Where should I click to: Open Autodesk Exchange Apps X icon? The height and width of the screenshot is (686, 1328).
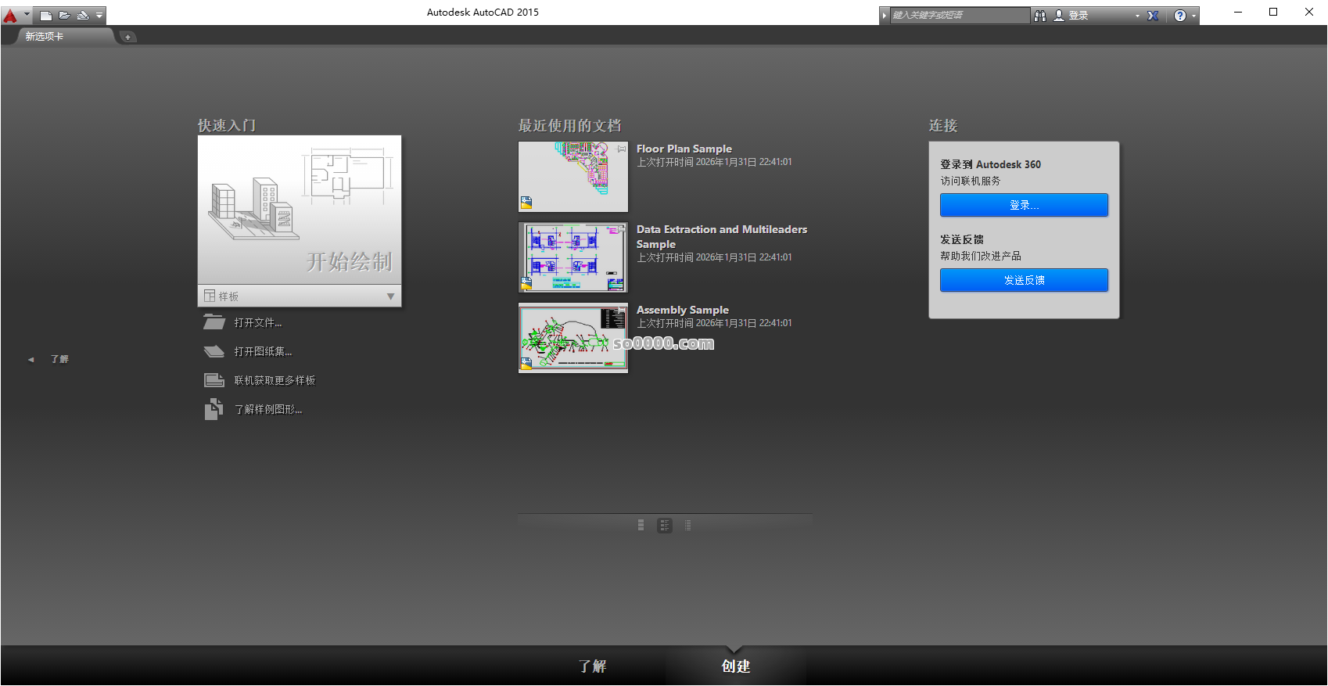click(1153, 16)
